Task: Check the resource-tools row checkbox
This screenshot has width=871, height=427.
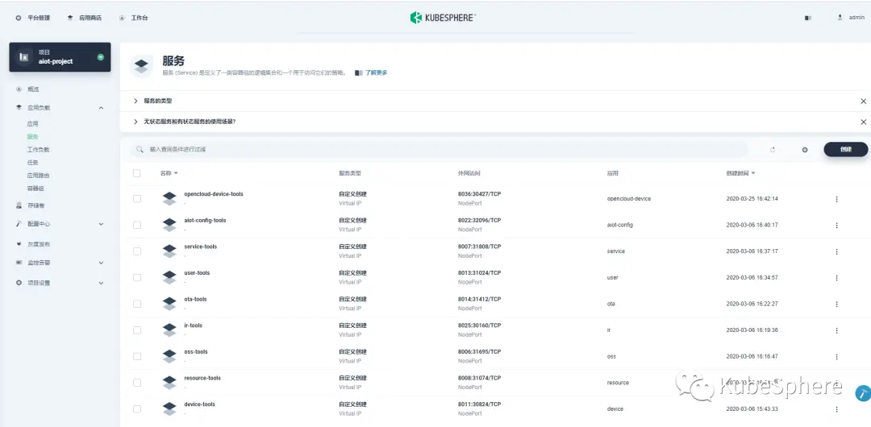Action: point(136,383)
